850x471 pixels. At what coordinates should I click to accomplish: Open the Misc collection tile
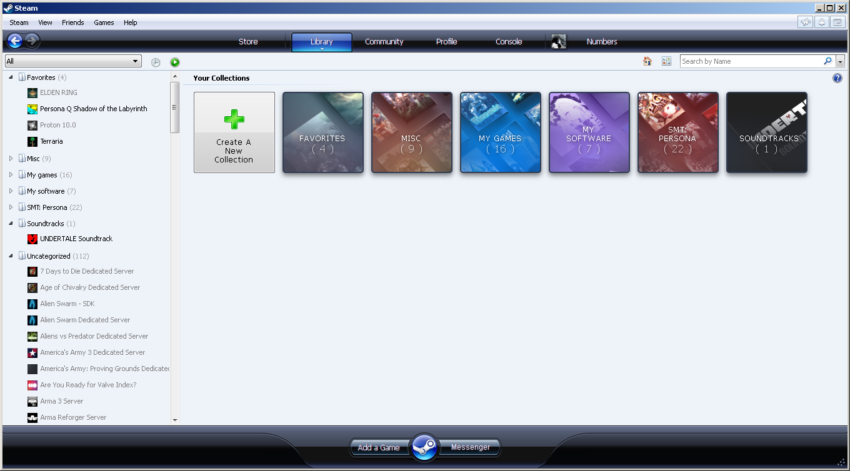[412, 132]
